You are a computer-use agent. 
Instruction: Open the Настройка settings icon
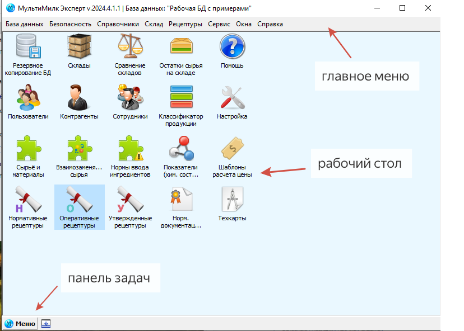(232, 97)
